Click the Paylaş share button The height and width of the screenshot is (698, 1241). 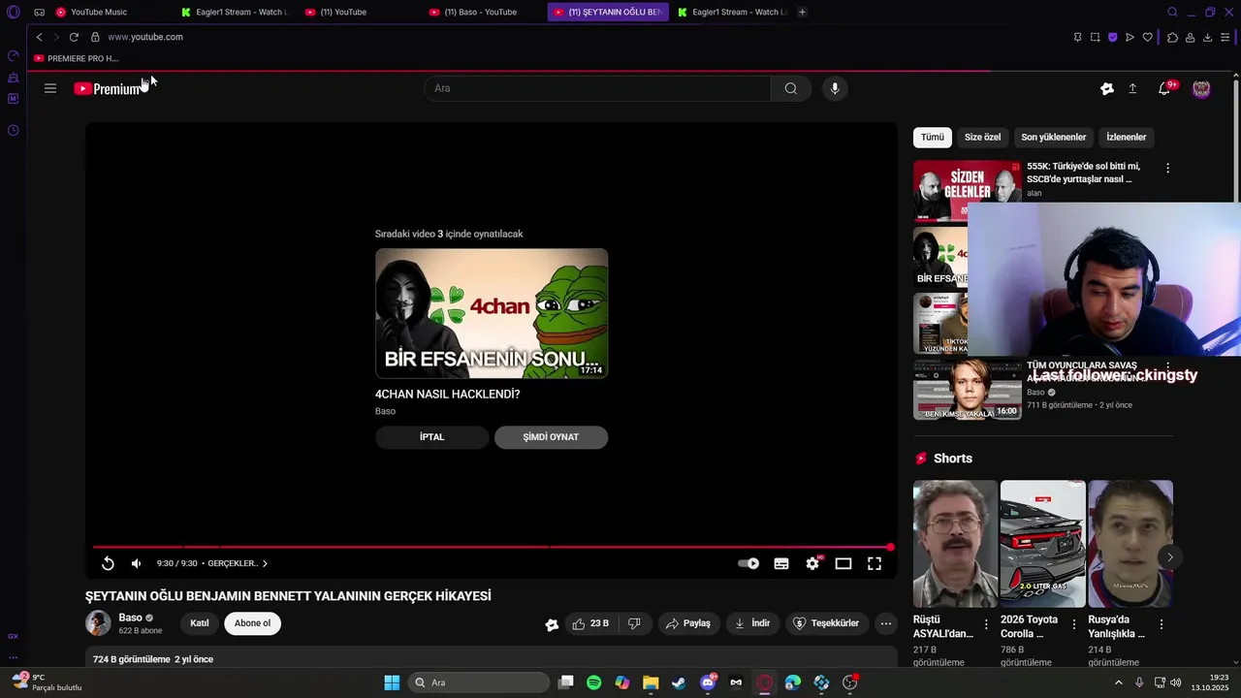tap(688, 623)
